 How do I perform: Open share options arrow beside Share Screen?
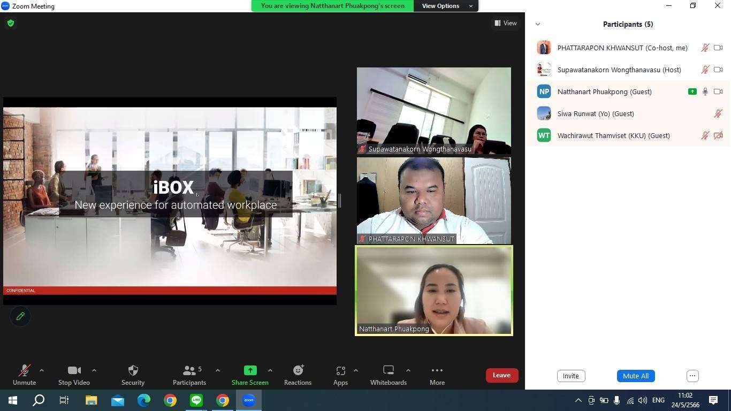(270, 370)
